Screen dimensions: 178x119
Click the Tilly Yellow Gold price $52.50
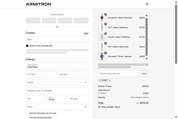tap(142, 47)
